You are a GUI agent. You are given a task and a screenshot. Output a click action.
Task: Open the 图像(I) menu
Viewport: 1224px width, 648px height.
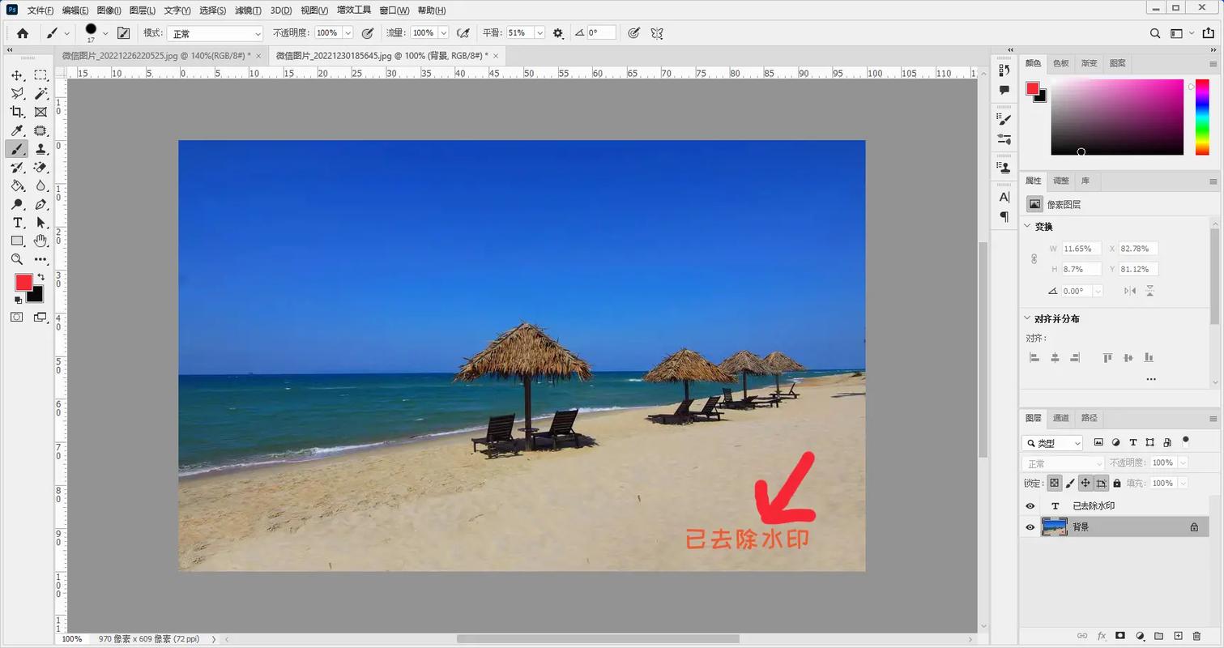click(109, 11)
